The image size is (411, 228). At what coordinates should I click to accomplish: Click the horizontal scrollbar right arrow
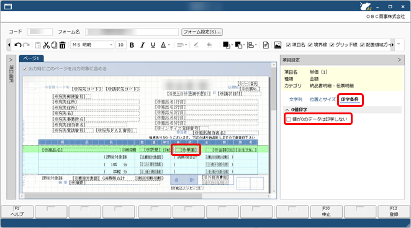pos(269,196)
